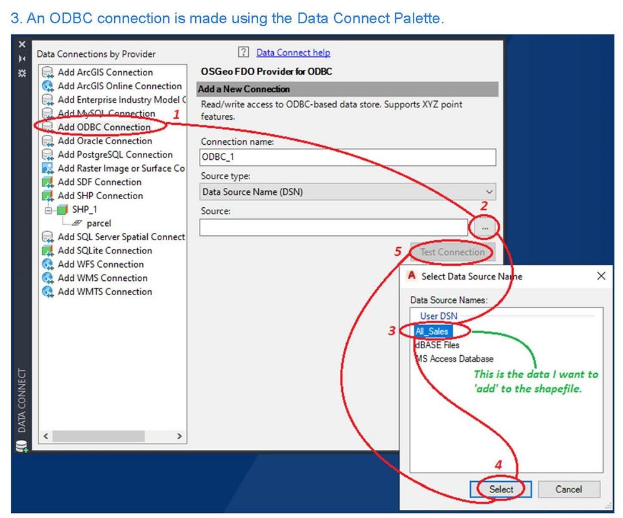Select Add ArcGIS Connection
This screenshot has width=623, height=518.
tap(105, 72)
